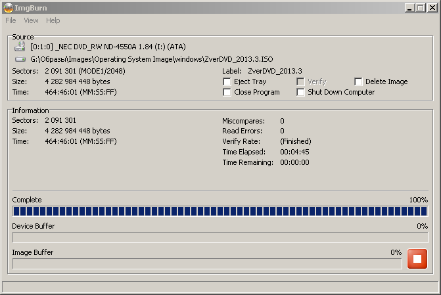The image size is (441, 295).
Task: Click Time Elapsed value 00:04:45
Action: pos(294,152)
